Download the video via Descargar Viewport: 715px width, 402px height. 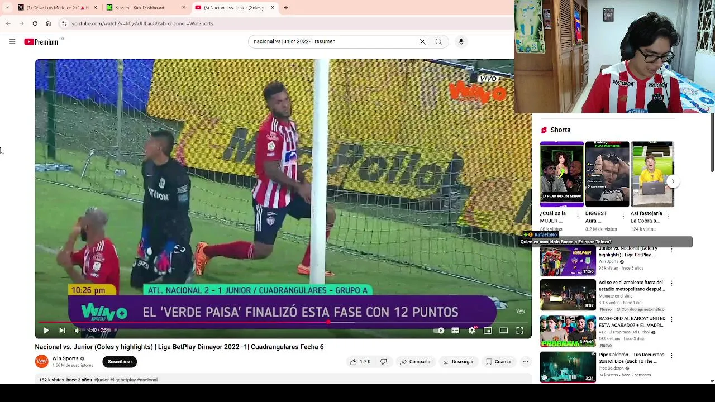coord(458,362)
